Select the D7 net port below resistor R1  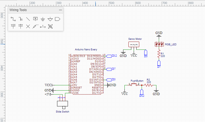coord(159,63)
